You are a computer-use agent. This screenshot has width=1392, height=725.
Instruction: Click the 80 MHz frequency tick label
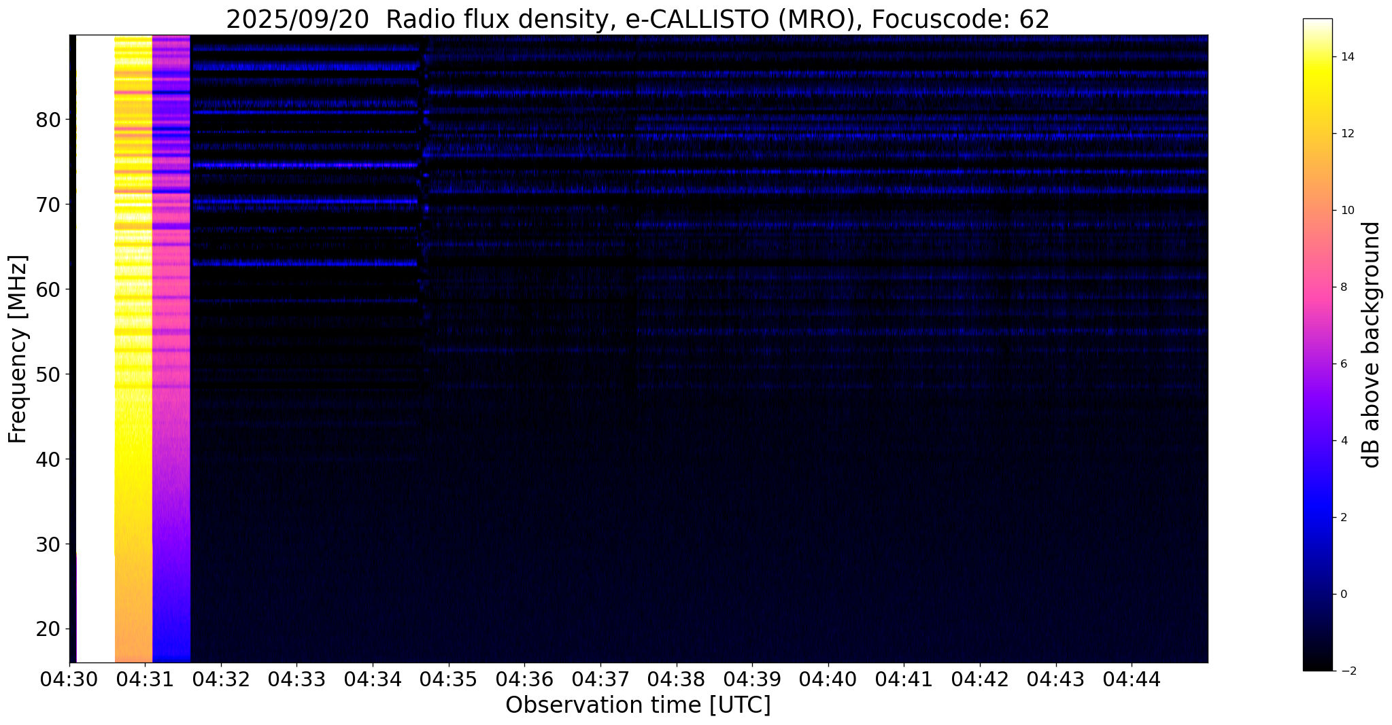(x=48, y=120)
